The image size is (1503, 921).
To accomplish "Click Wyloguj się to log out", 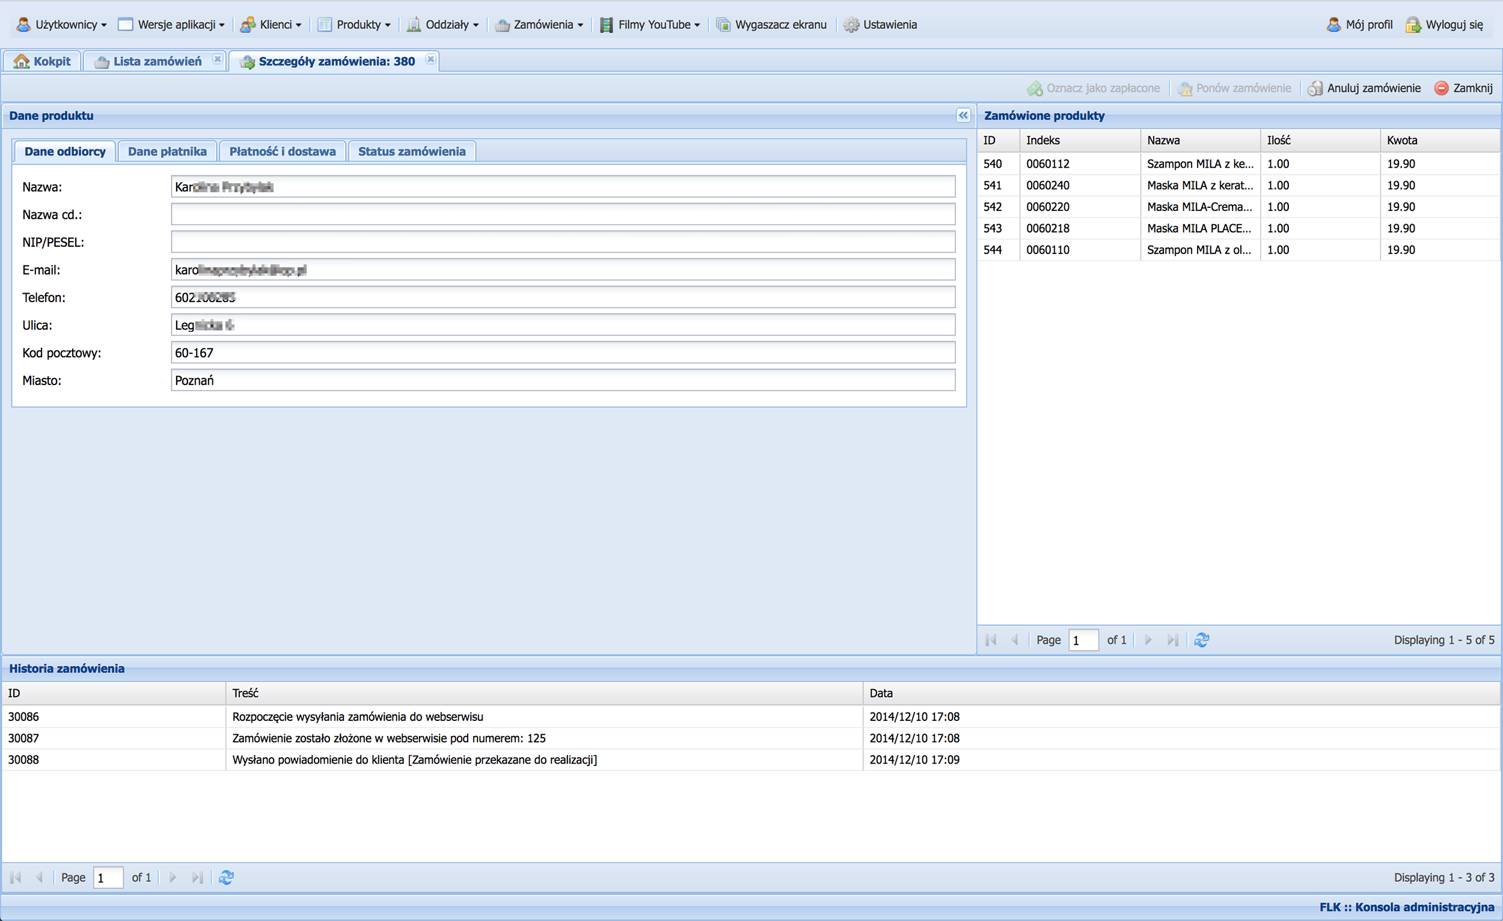I will click(x=1445, y=25).
